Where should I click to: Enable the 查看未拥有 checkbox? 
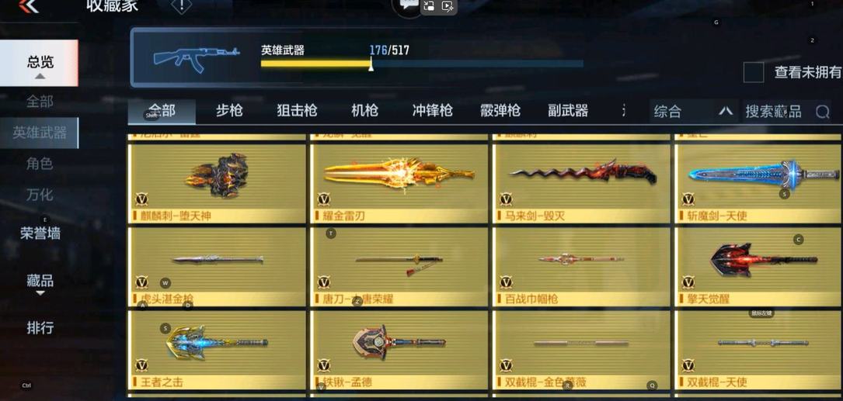753,72
